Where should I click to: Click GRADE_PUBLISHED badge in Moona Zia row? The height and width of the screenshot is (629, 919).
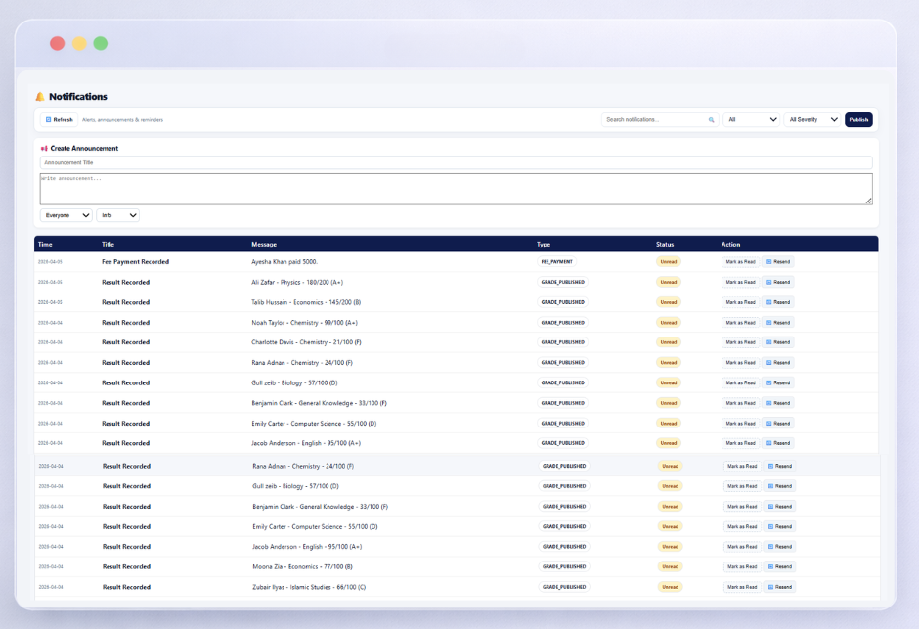[x=564, y=566]
